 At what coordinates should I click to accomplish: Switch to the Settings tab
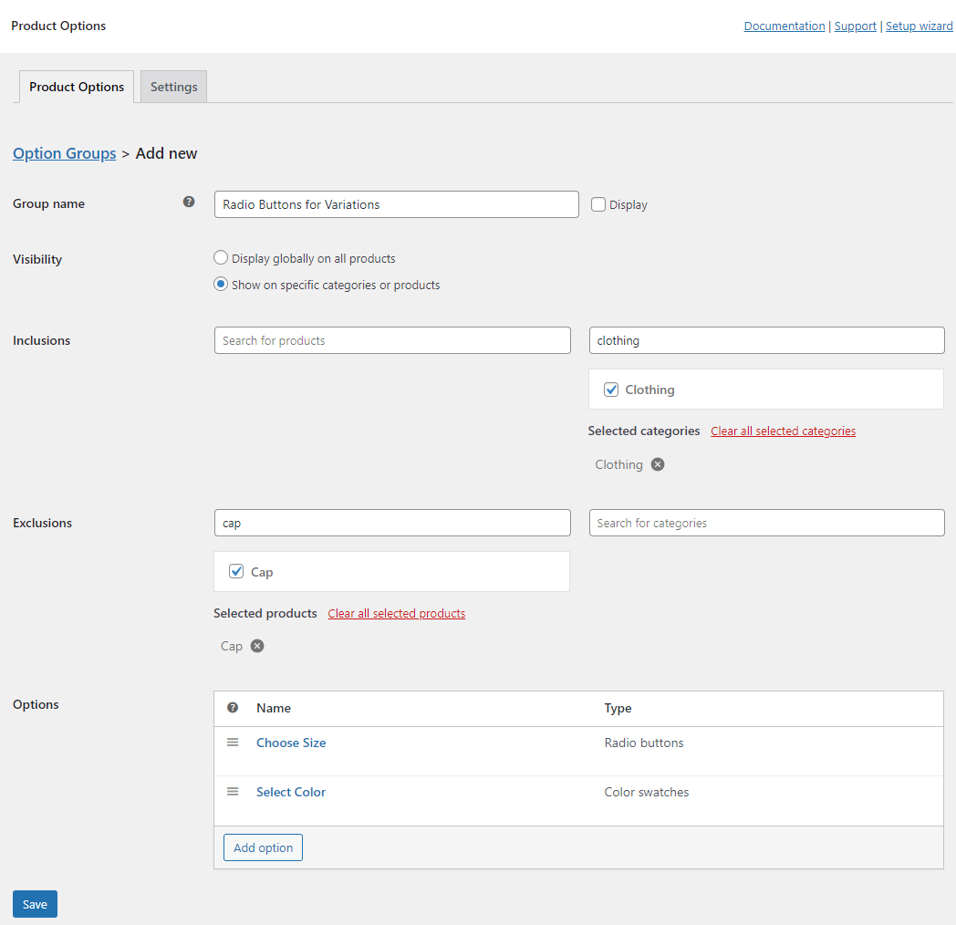pyautogui.click(x=173, y=87)
